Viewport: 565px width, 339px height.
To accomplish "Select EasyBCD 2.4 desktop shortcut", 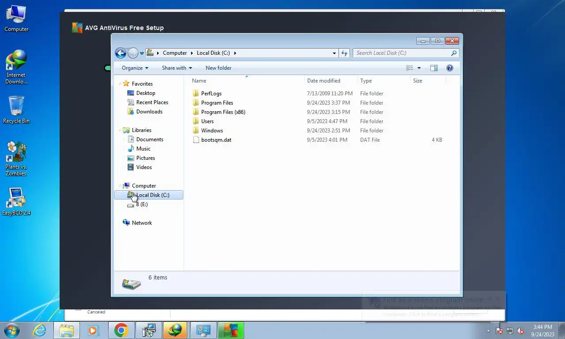I will pos(16,202).
